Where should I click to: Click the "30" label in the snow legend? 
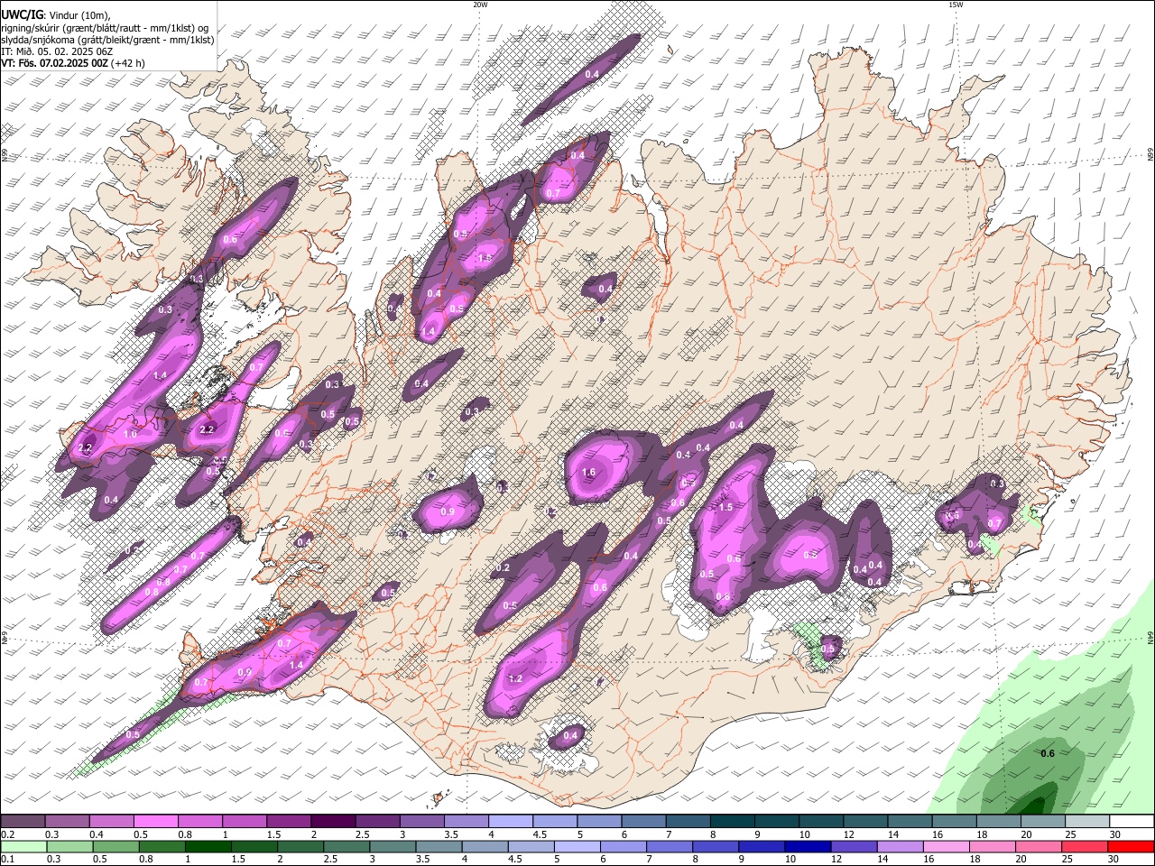point(1115,834)
